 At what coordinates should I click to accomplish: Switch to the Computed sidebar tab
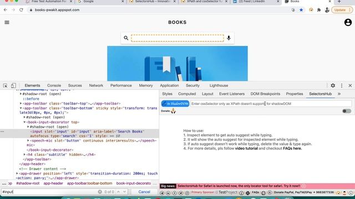coord(187,94)
